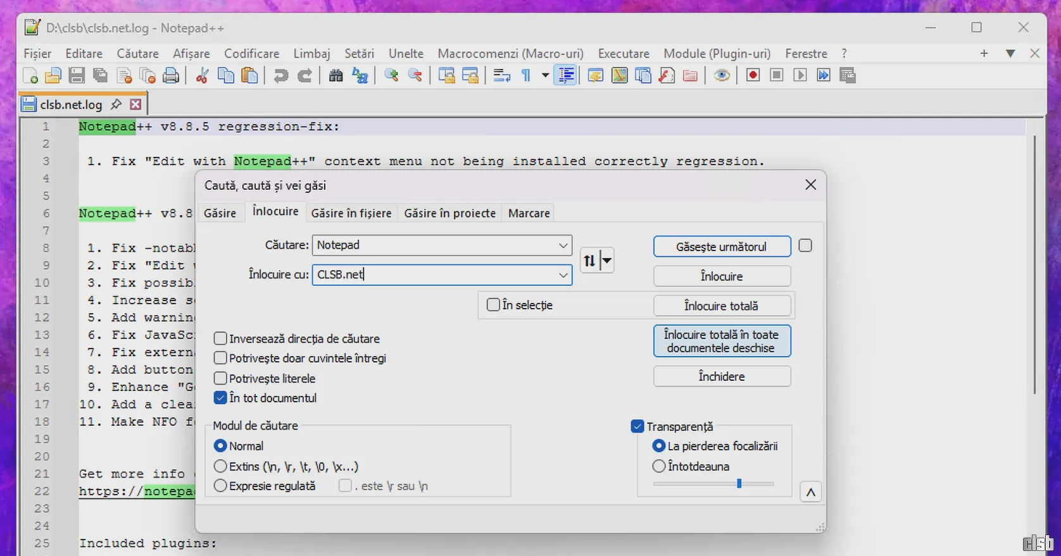Toggle Transparență checkbox

[x=637, y=426]
